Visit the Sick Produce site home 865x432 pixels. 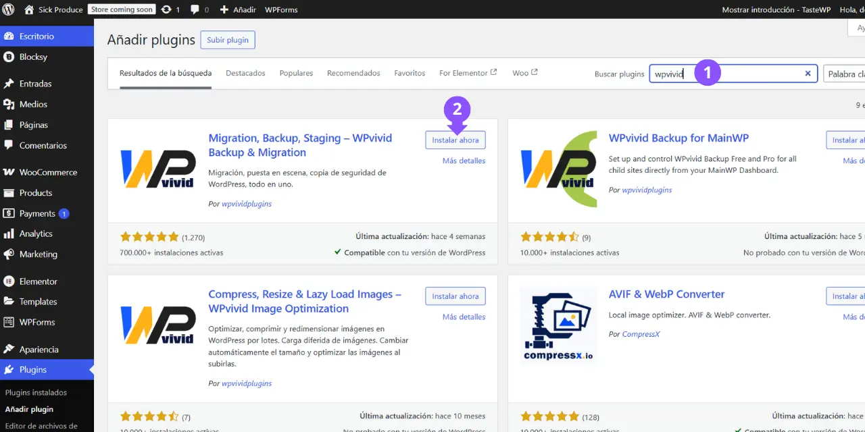pos(53,9)
